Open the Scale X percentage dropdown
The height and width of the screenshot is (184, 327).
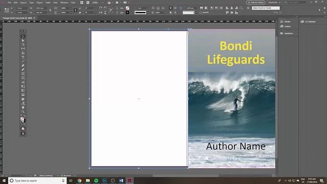pyautogui.click(x=71, y=8)
